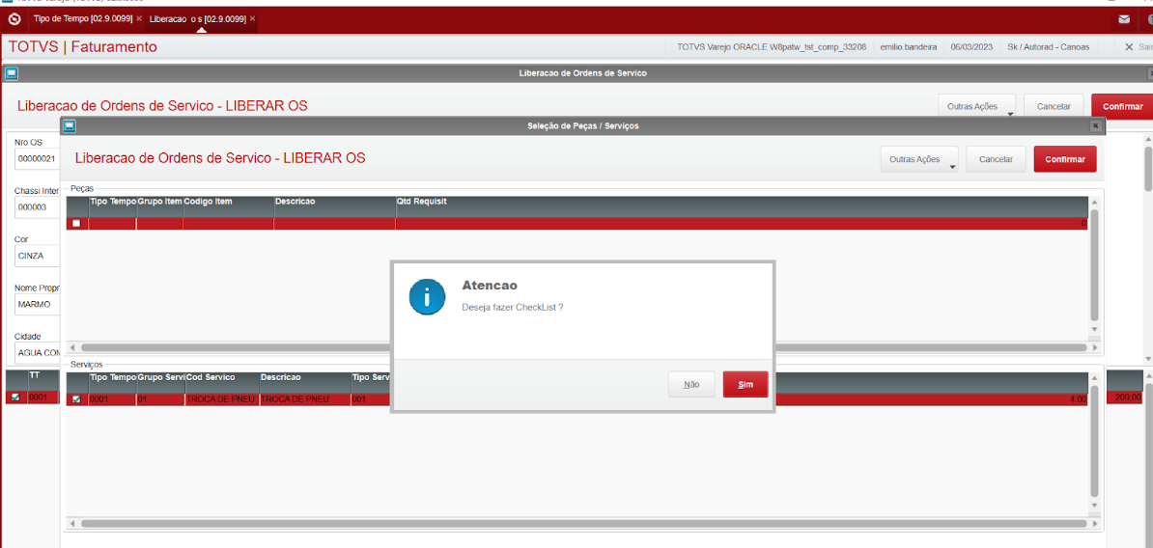Image resolution: width=1153 pixels, height=548 pixels.
Task: Click the Nome Propr field showing MARMO
Action: tap(36, 303)
